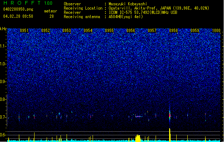
Task: Click the 0952 time marker
Action: point(46,31)
